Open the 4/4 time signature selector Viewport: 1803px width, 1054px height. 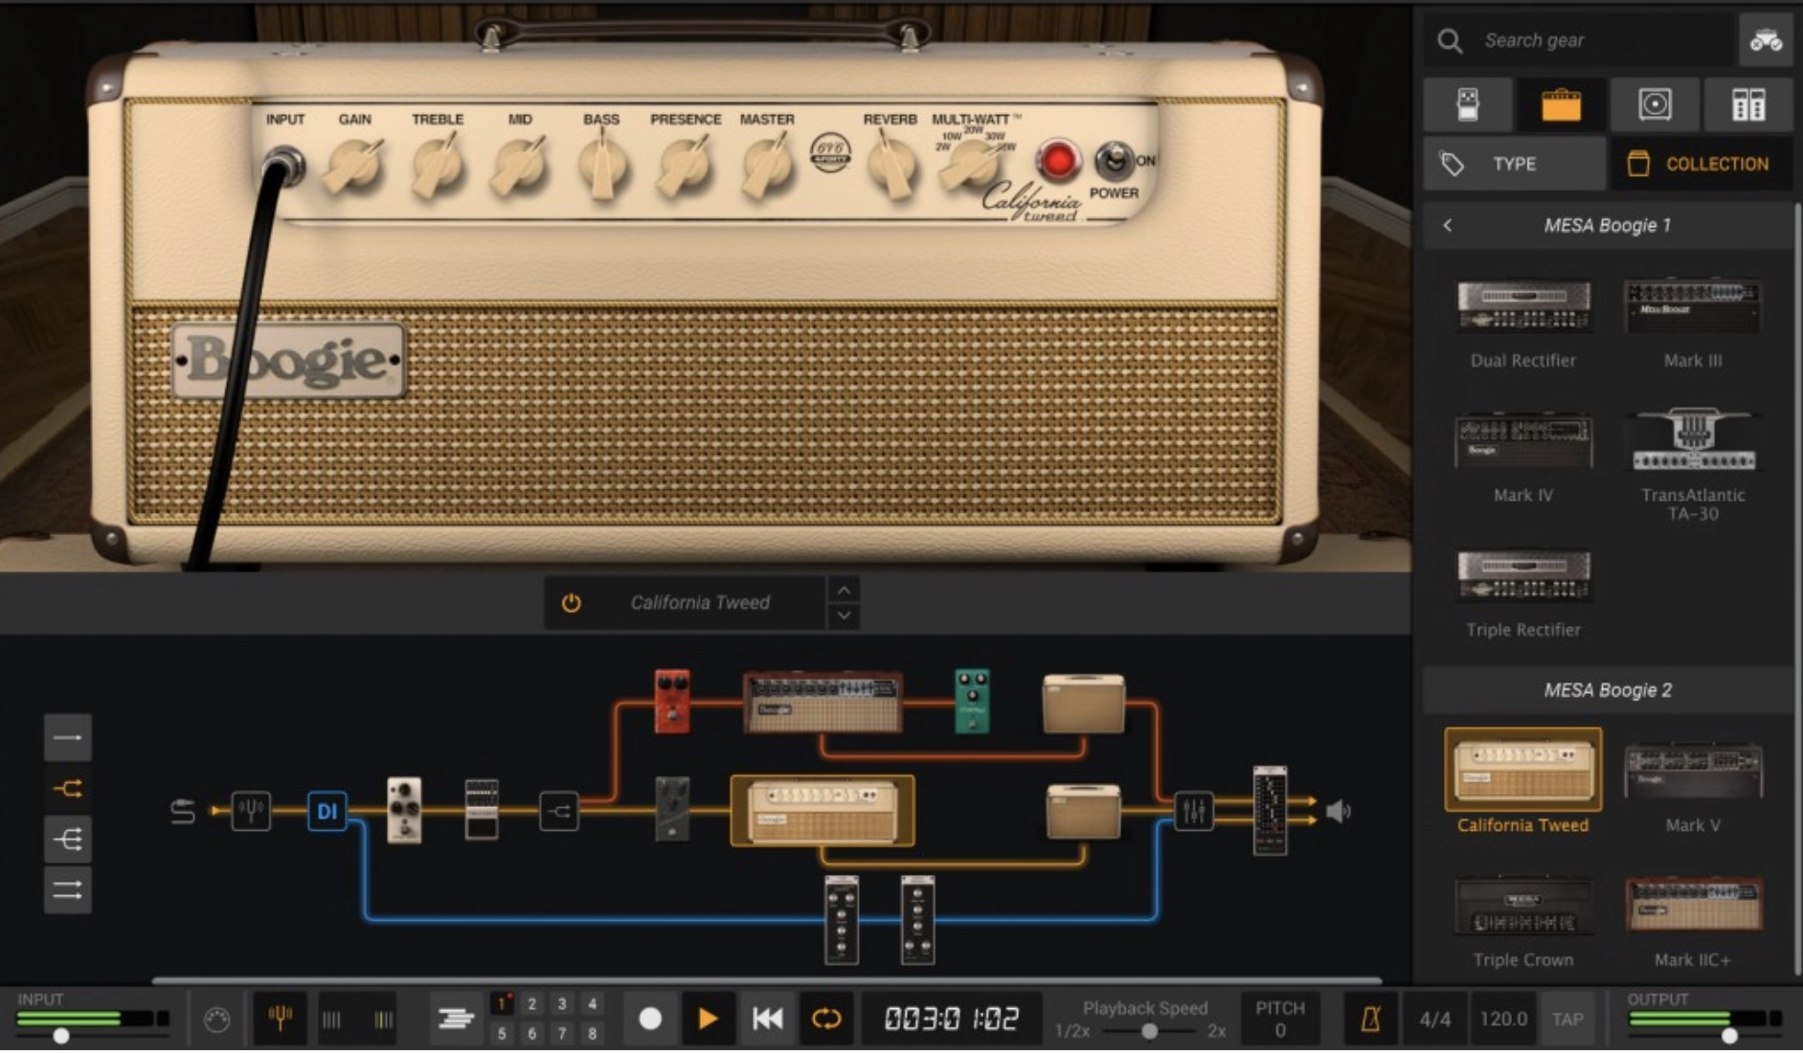[1434, 1019]
